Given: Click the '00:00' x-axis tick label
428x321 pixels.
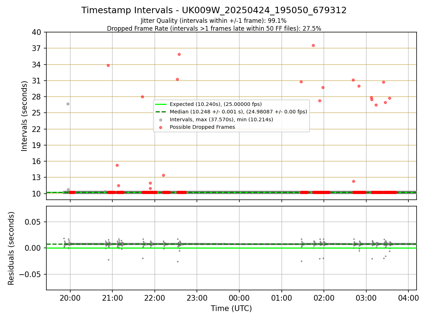Looking at the screenshot, I should click(x=239, y=297).
